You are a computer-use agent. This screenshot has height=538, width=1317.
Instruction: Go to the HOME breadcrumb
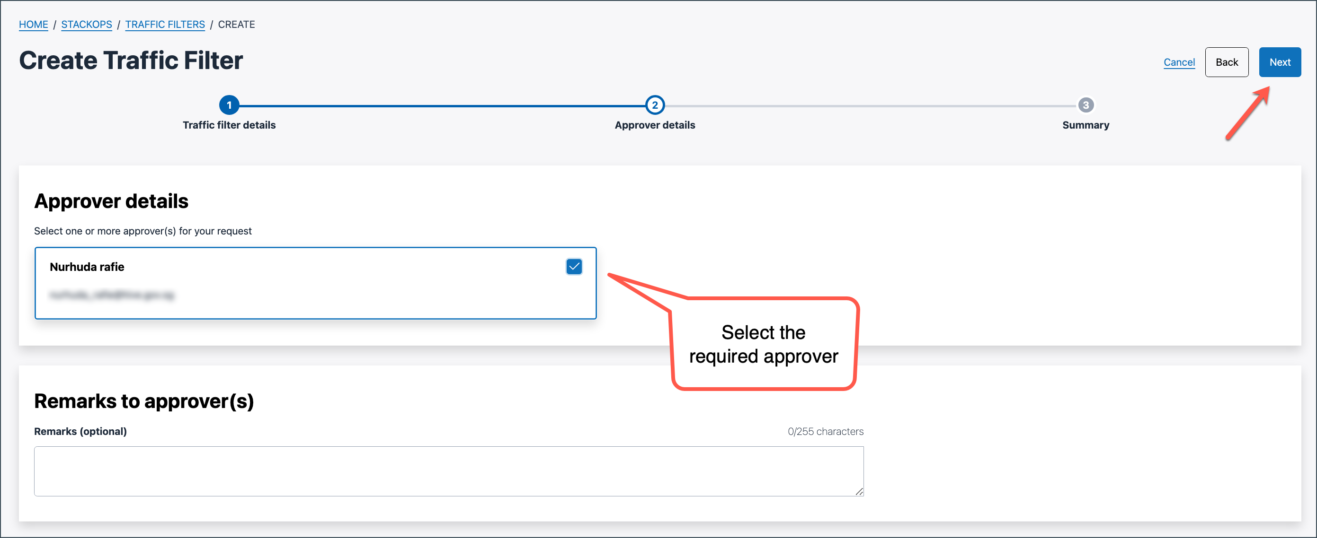pyautogui.click(x=33, y=25)
